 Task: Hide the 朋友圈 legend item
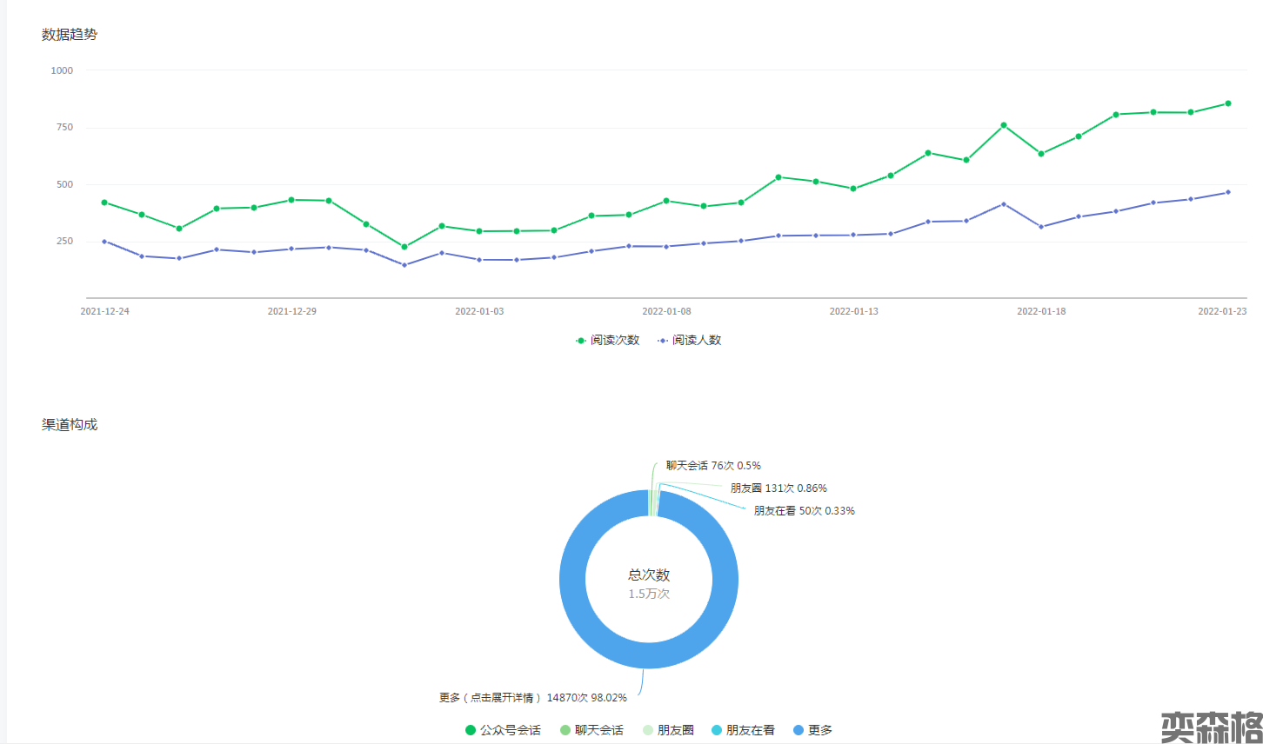[668, 730]
